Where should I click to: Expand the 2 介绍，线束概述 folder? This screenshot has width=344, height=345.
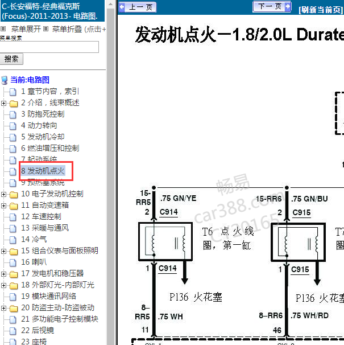click(x=3, y=103)
